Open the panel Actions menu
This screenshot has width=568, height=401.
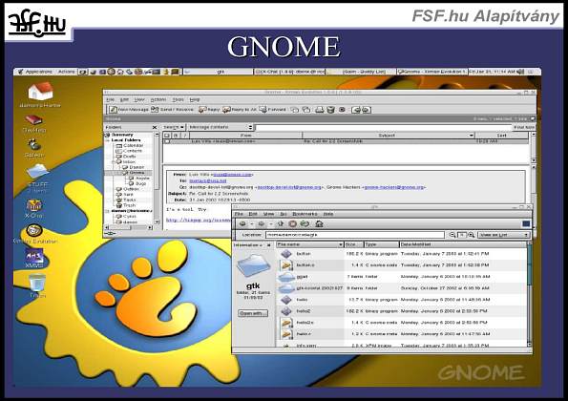[x=66, y=72]
